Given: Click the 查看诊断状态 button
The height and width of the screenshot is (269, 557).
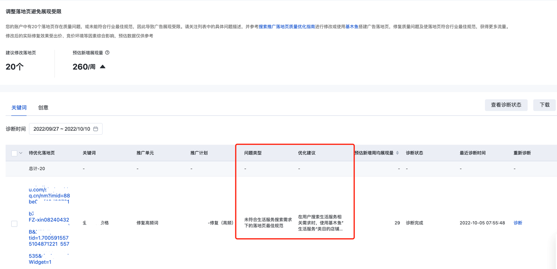Looking at the screenshot, I should tap(506, 105).
